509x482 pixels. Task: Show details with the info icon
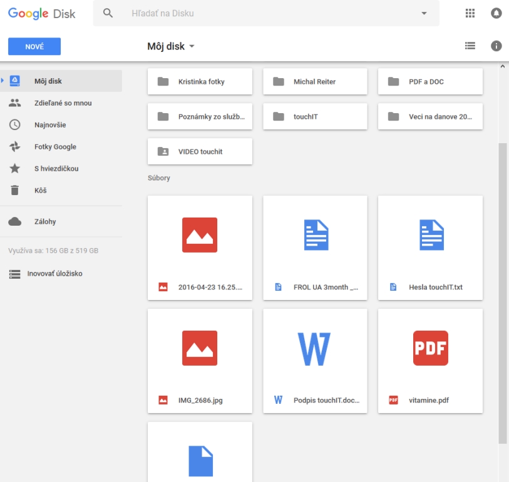[496, 46]
